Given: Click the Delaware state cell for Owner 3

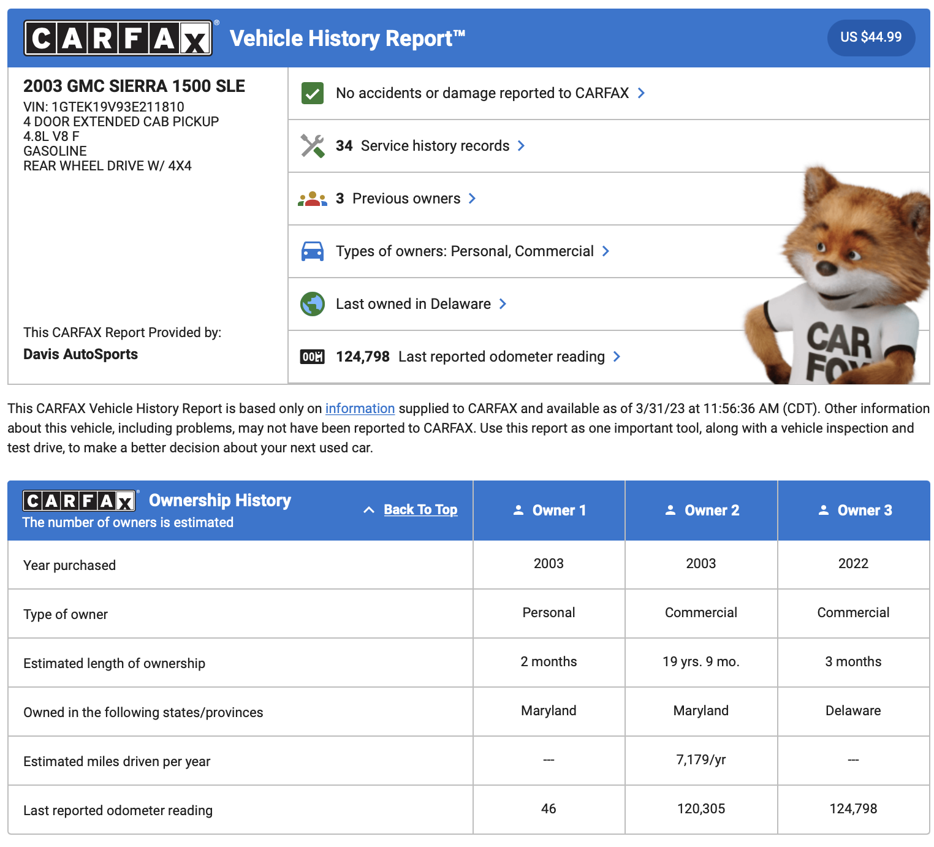Looking at the screenshot, I should click(x=854, y=711).
